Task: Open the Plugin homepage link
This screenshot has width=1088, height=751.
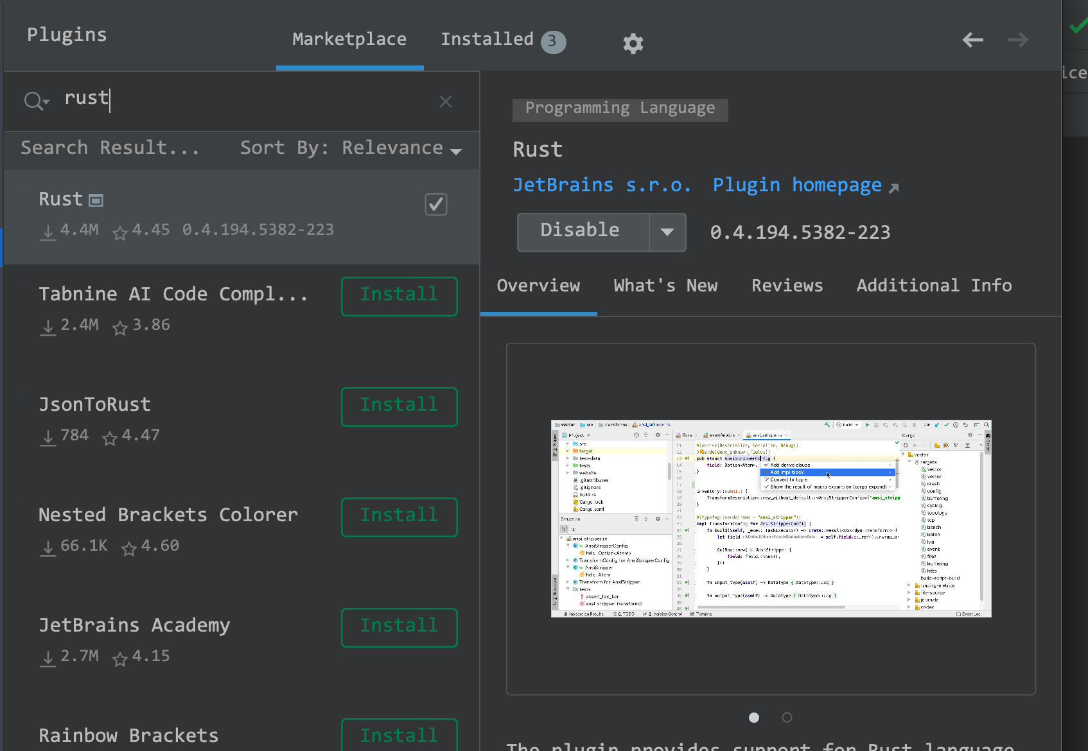Action: tap(797, 185)
